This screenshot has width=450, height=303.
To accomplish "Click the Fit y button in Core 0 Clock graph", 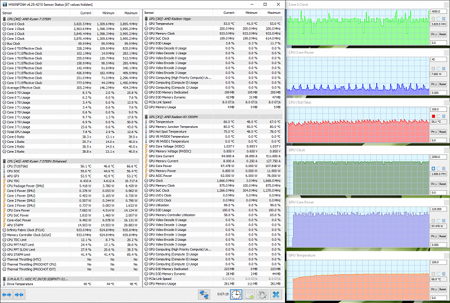I will click(x=434, y=34).
